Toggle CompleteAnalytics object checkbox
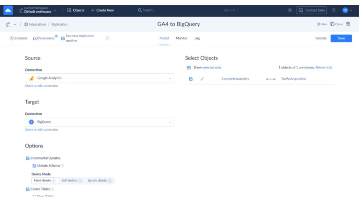This screenshot has width=359, height=202. click(x=191, y=79)
